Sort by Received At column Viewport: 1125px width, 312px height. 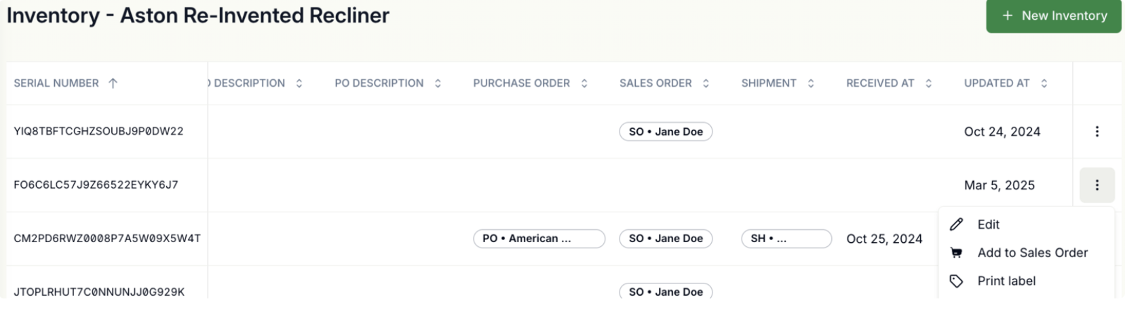(928, 83)
